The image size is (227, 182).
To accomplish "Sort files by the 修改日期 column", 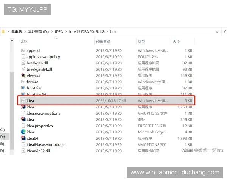I will 103,42.
